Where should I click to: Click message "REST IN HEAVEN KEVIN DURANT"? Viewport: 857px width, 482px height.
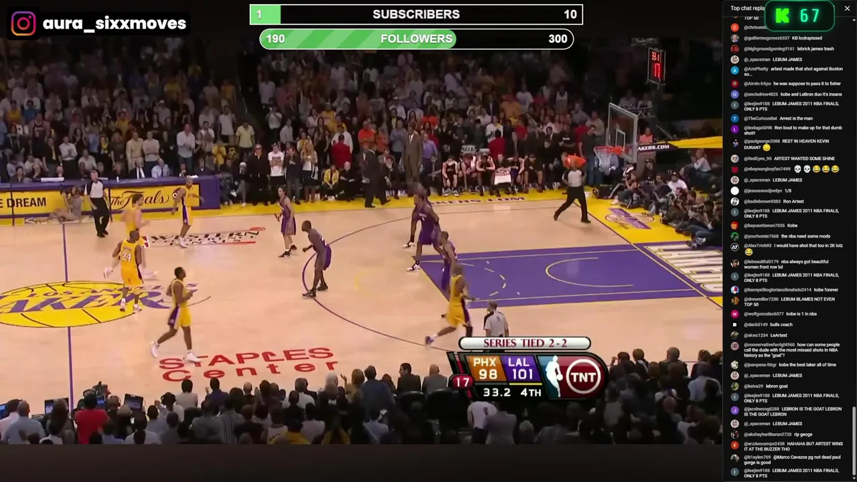(x=787, y=145)
